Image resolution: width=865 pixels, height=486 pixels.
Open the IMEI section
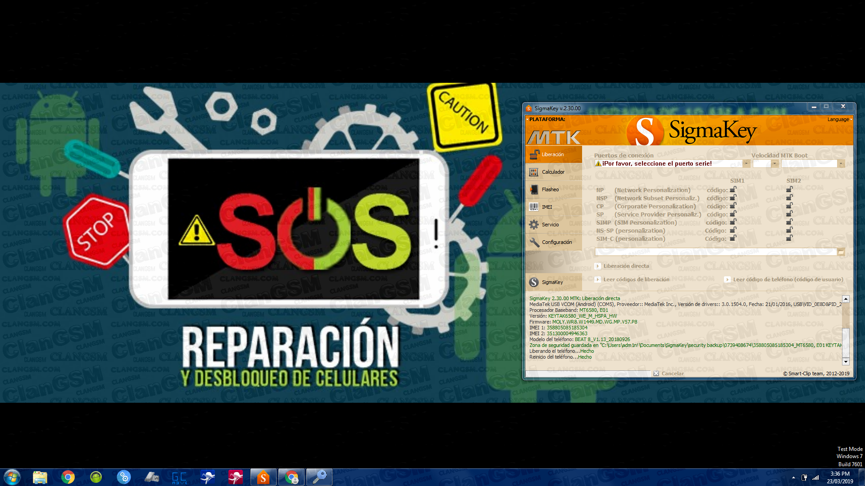pyautogui.click(x=554, y=207)
